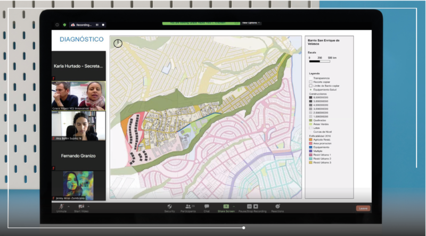This screenshot has height=236, width=426.
Task: Click the Agrícola Resid. orange legend swatch
Action: coord(310,139)
